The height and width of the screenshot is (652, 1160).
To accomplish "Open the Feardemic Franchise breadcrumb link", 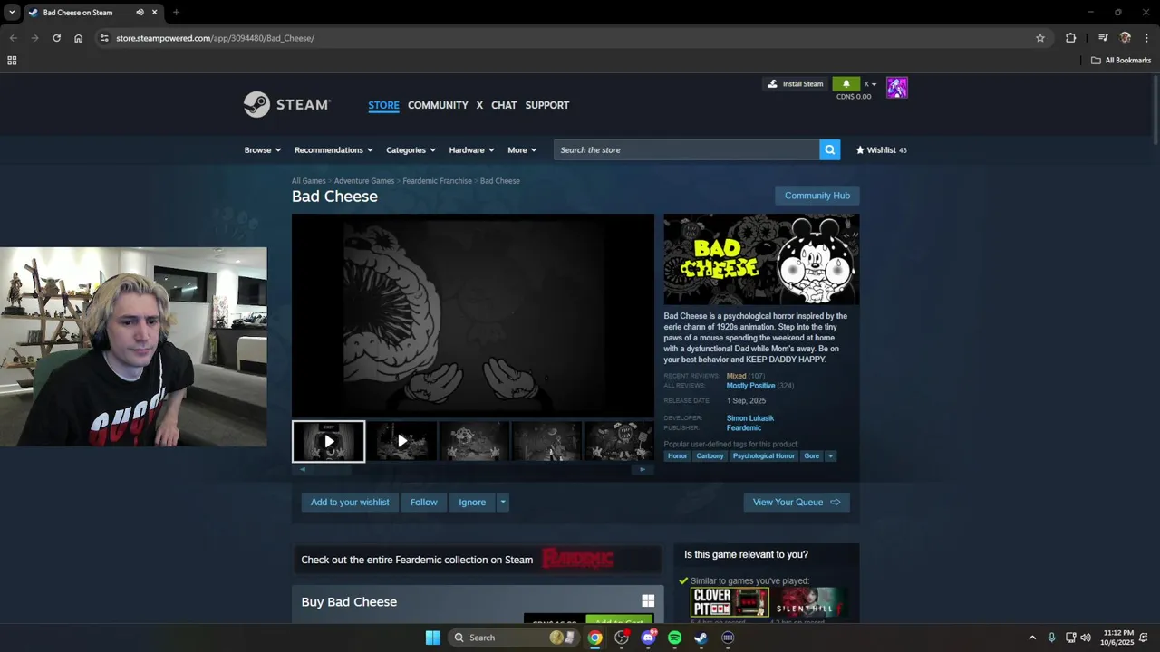I will pos(437,181).
